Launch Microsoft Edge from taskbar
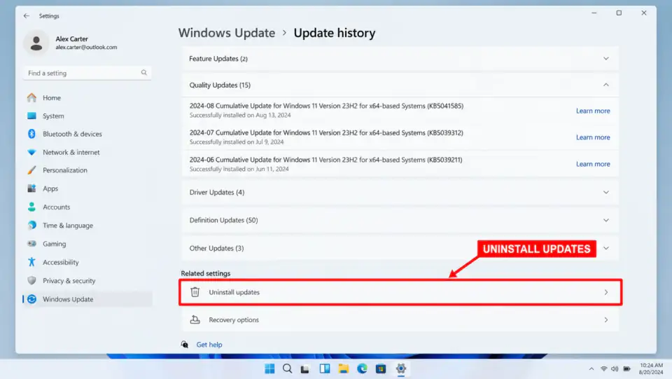Screen dimensions: 672x379 pos(362,368)
